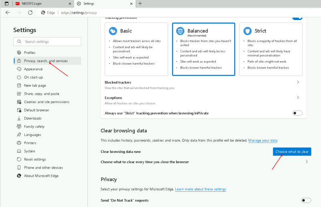Click the Search settings field
The image size is (321, 207).
coord(47,42)
